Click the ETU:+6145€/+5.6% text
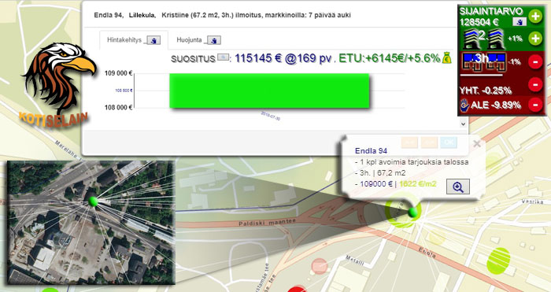 point(390,58)
